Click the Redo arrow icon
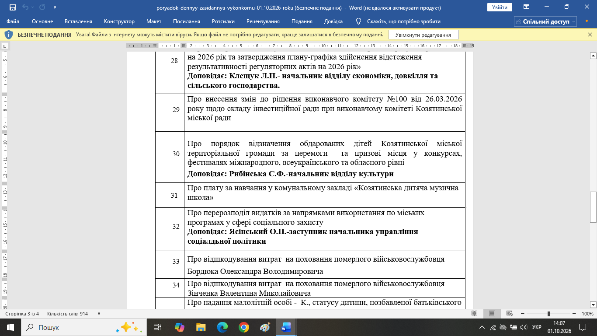Viewport: 597px width, 336px height. pos(42,7)
